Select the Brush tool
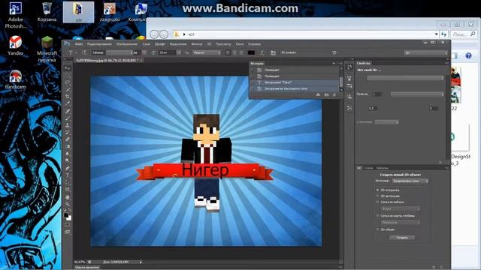Screen dimensions: 481x270 [67, 118]
